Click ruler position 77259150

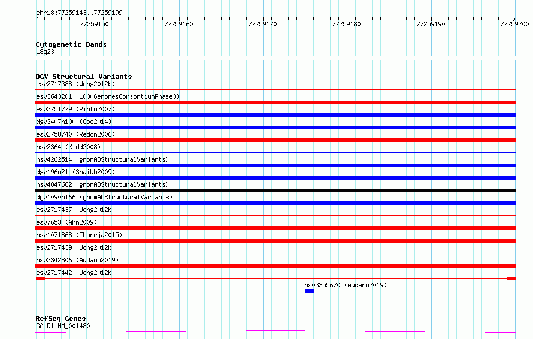click(94, 24)
